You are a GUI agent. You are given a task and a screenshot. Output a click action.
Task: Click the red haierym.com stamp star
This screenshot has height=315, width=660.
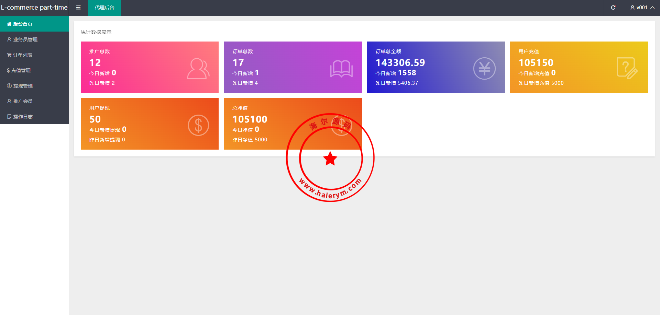330,159
